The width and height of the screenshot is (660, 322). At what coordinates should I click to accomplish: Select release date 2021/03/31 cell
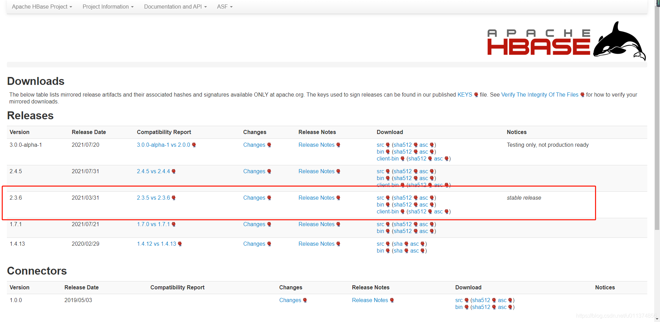(85, 198)
